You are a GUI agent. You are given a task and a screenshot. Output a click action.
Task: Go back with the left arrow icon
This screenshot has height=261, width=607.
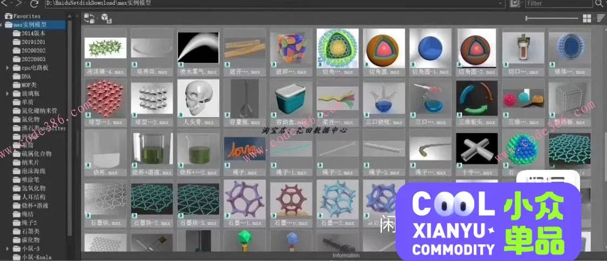6,4
